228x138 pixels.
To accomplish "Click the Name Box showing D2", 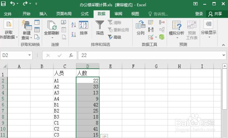I will point(14,55).
